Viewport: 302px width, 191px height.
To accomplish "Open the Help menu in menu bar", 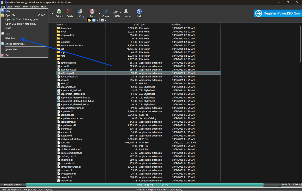I will [x=43, y=7].
